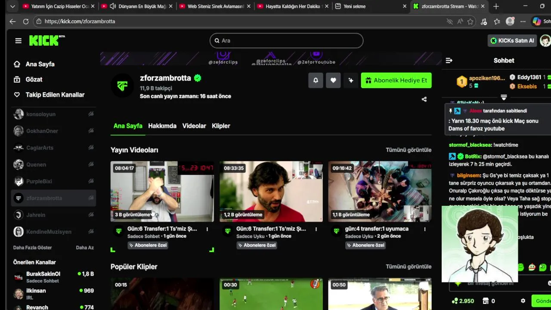The width and height of the screenshot is (551, 310).
Task: Open the browser three-dot menu
Action: (x=523, y=22)
